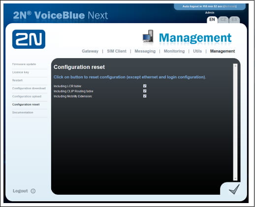Open the Utils menu
This screenshot has height=207, width=255.
point(197,51)
